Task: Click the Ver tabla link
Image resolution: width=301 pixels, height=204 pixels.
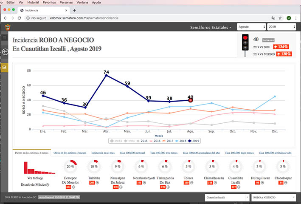Action: click(x=35, y=178)
